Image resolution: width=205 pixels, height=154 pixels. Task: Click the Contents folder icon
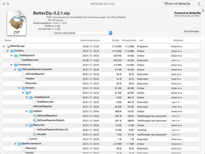click(12, 51)
